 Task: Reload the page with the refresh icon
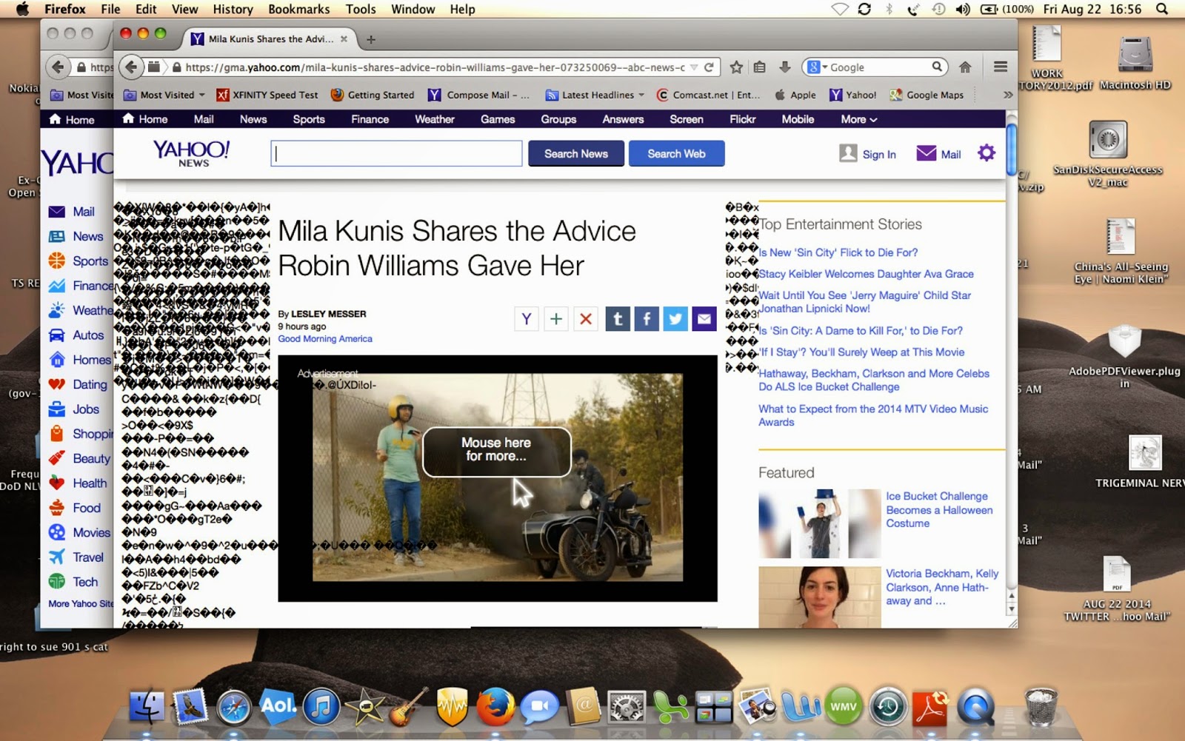[709, 67]
